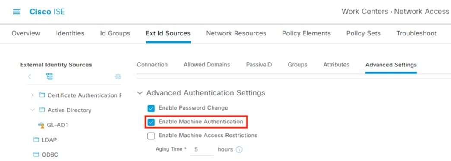Click the Aging Time info icon

239,149
